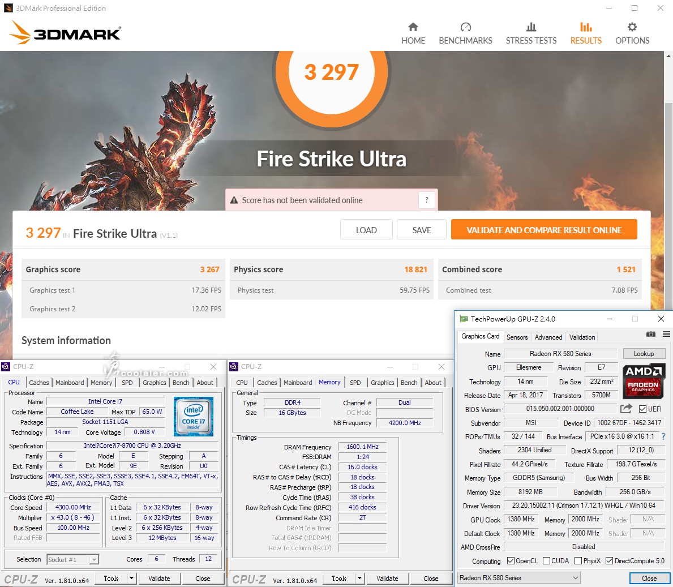Switch to Advanced tab in GPU-Z
Image resolution: width=673 pixels, height=587 pixels.
pos(548,337)
